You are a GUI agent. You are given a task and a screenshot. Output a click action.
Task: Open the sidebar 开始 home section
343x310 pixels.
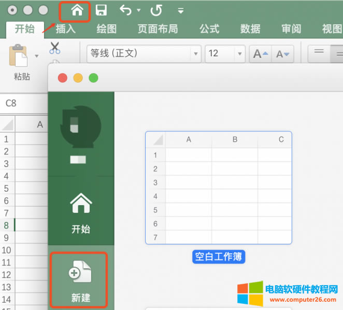tap(80, 213)
